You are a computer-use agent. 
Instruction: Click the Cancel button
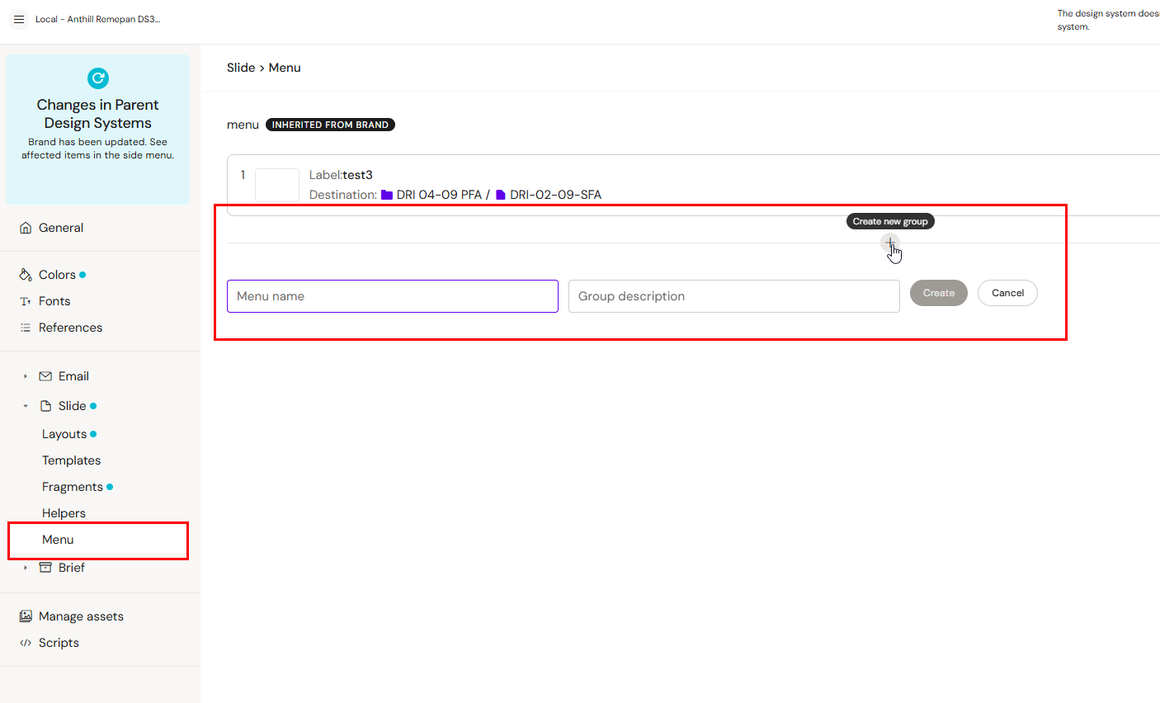click(x=1007, y=293)
